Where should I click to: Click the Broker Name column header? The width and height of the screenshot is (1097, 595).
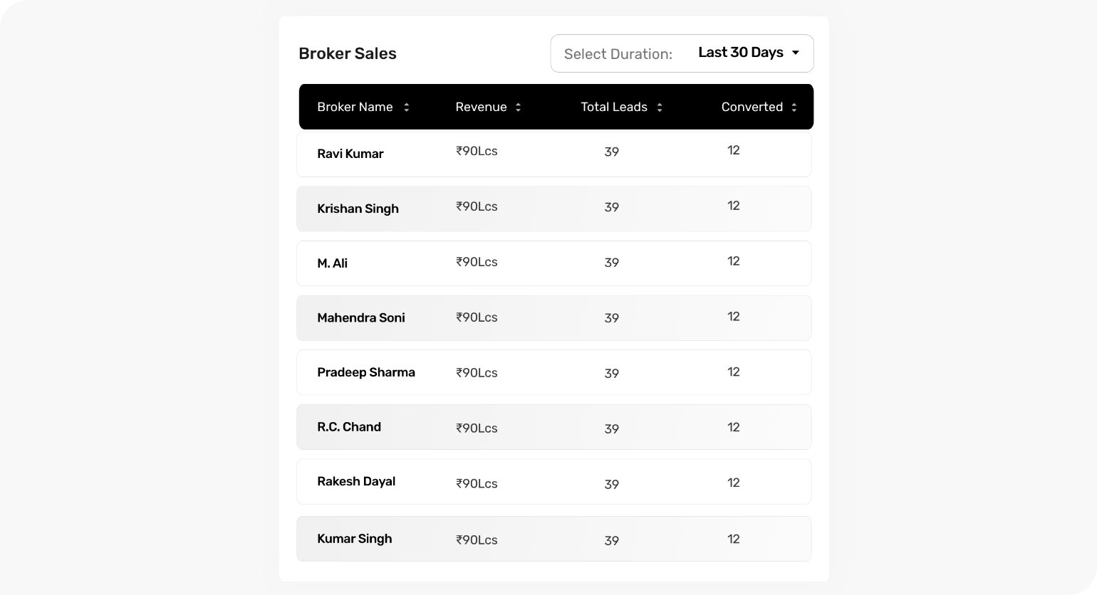(355, 107)
